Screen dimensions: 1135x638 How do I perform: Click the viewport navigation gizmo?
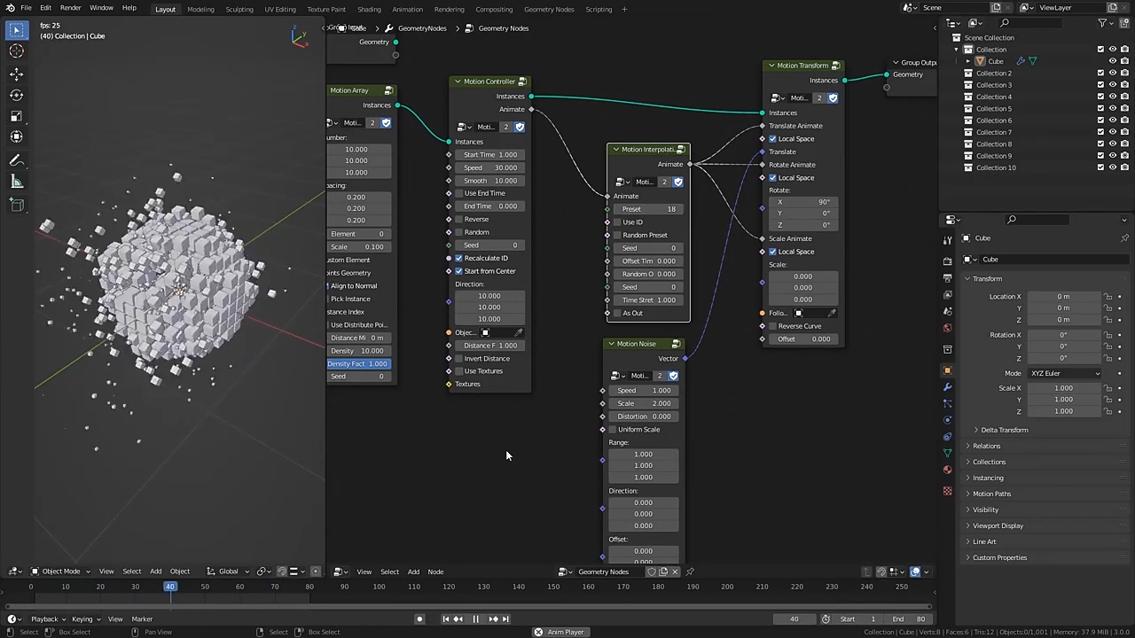pos(301,36)
